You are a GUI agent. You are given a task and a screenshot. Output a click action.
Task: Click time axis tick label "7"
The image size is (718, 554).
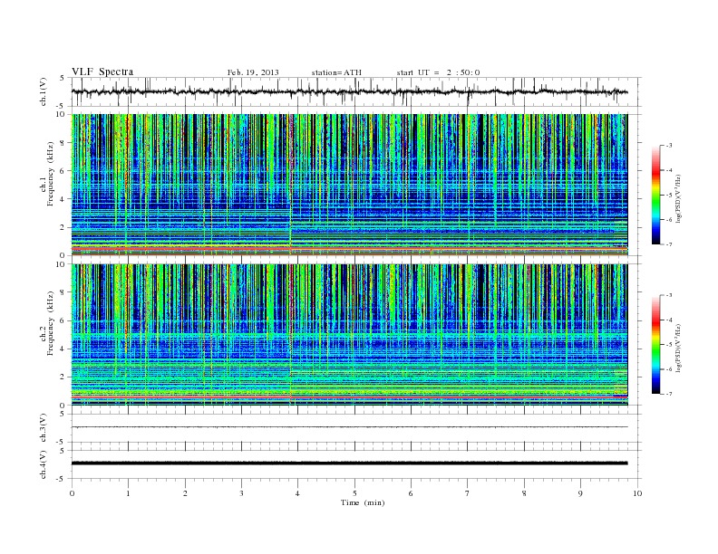pos(468,493)
